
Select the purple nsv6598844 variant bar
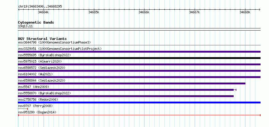click(131, 83)
